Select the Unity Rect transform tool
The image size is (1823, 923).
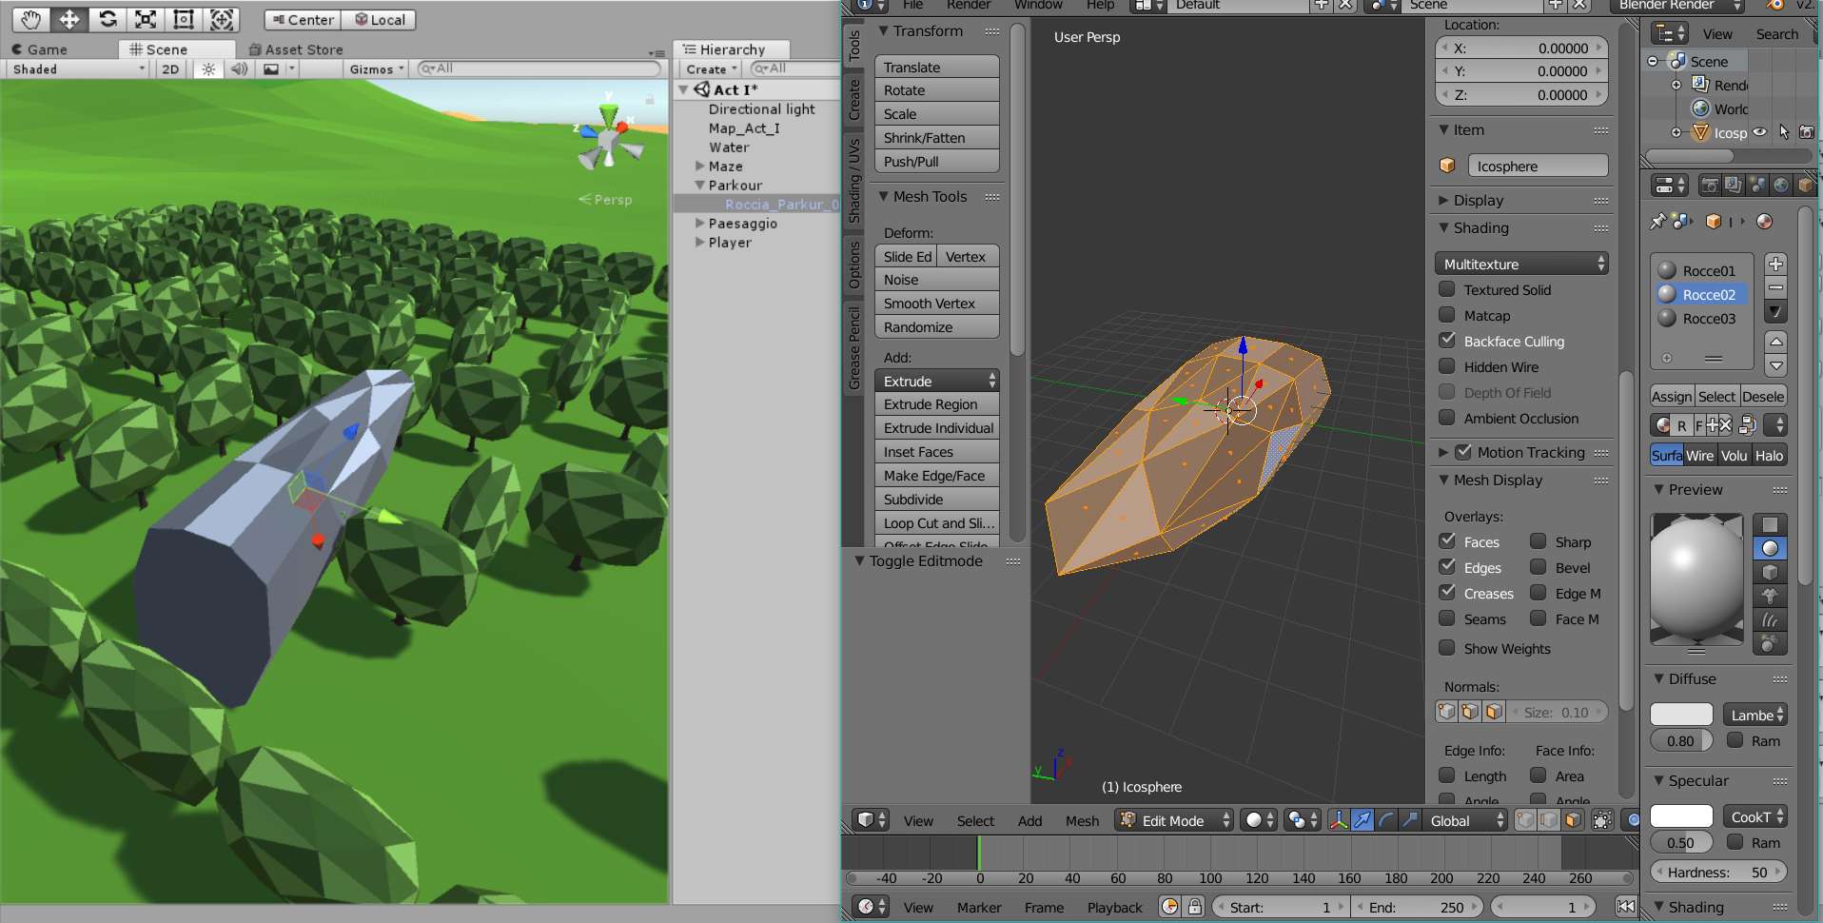(184, 19)
